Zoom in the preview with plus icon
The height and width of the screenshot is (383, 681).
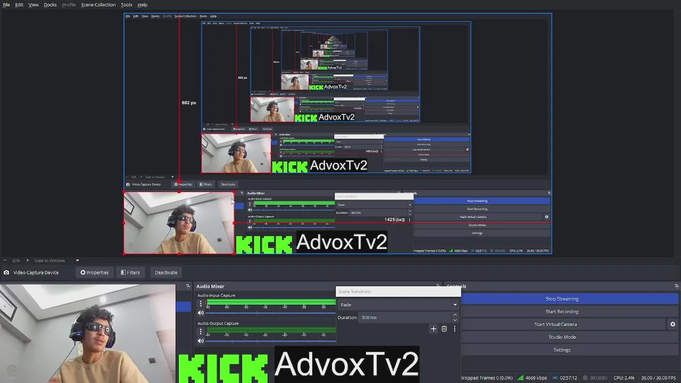point(28,261)
